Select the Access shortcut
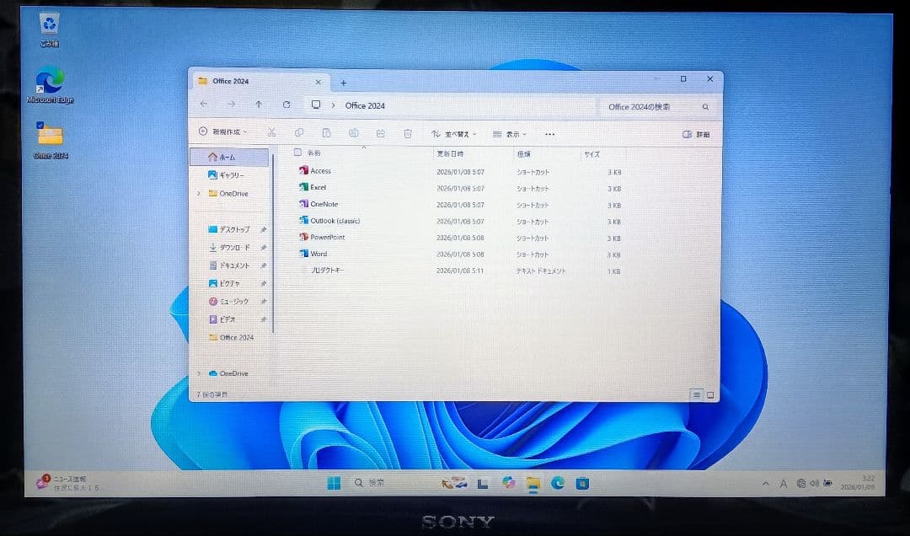This screenshot has height=536, width=910. point(318,170)
